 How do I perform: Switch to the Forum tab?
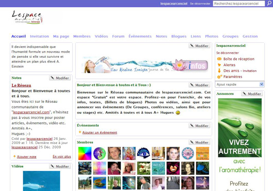point(118,36)
